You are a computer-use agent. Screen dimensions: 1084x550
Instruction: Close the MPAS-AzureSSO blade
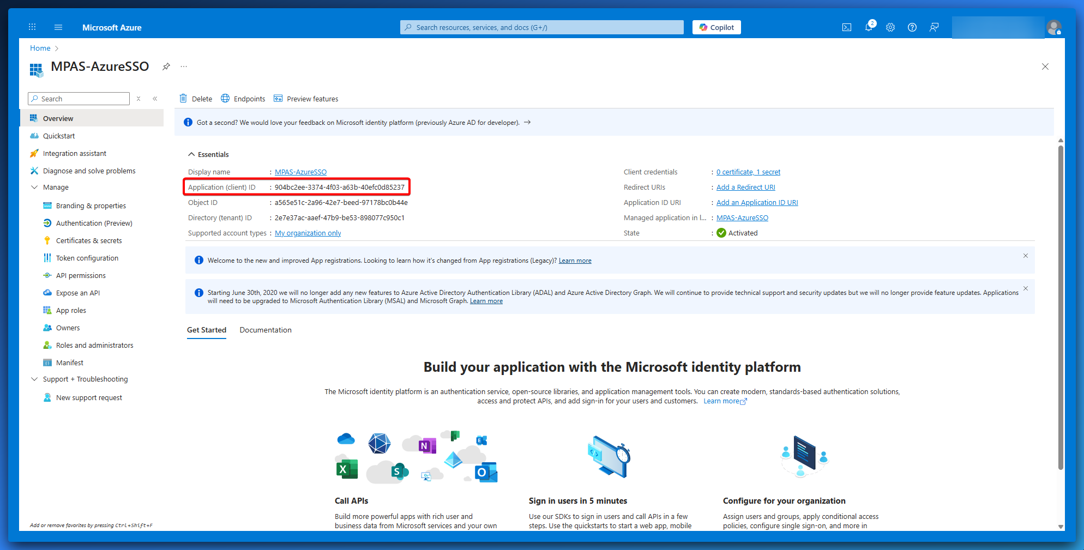(x=1045, y=67)
